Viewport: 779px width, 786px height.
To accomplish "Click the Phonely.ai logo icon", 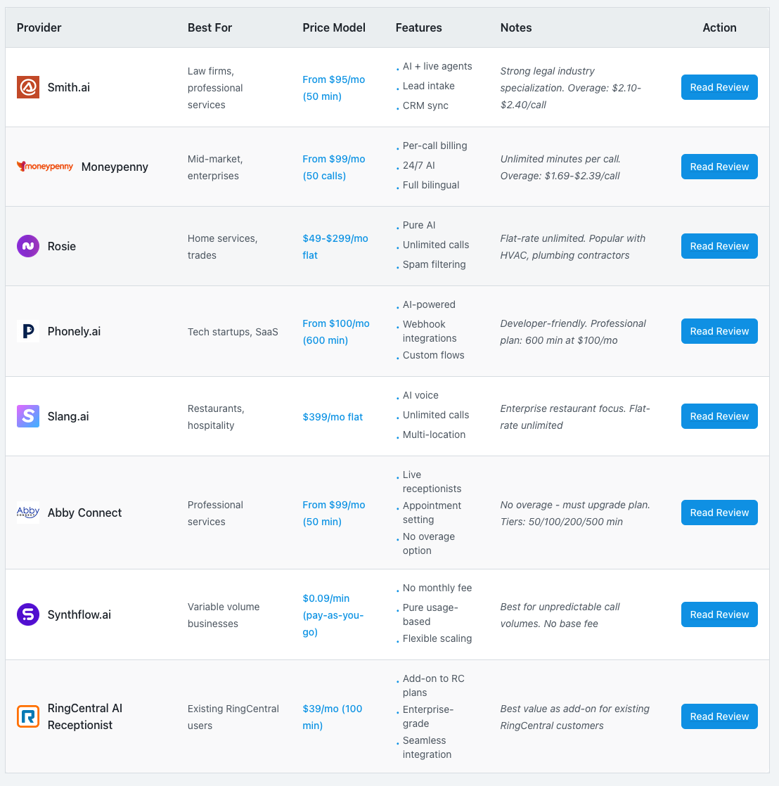I will click(28, 331).
